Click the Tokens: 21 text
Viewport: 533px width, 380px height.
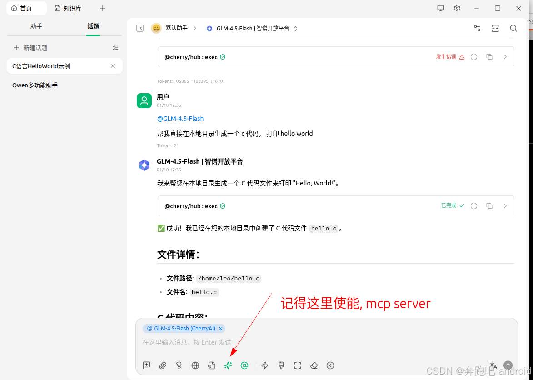click(168, 146)
